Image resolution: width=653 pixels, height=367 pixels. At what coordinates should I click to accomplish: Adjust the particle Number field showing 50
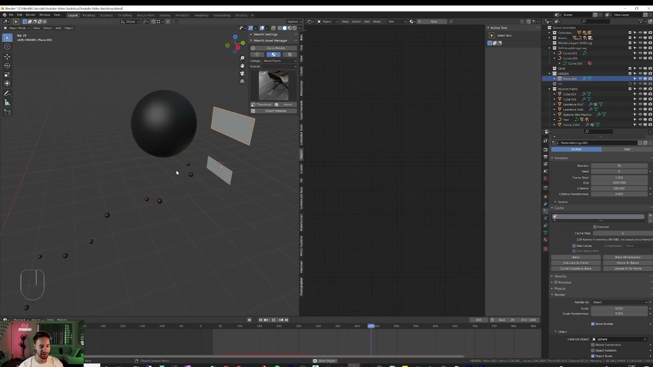619,165
